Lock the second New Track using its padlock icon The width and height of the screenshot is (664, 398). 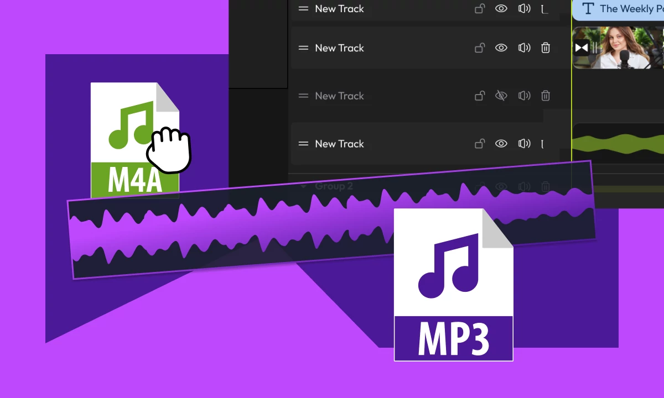[479, 48]
